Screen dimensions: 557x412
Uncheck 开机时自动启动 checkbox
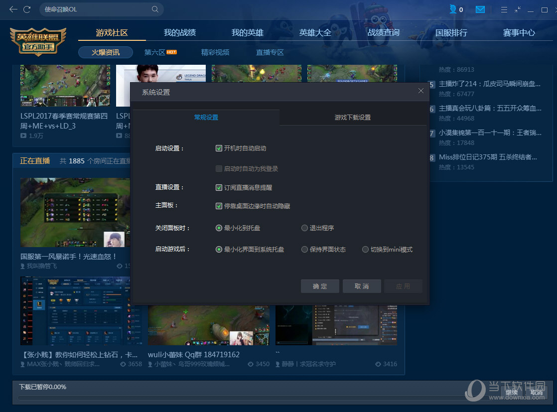[219, 148]
